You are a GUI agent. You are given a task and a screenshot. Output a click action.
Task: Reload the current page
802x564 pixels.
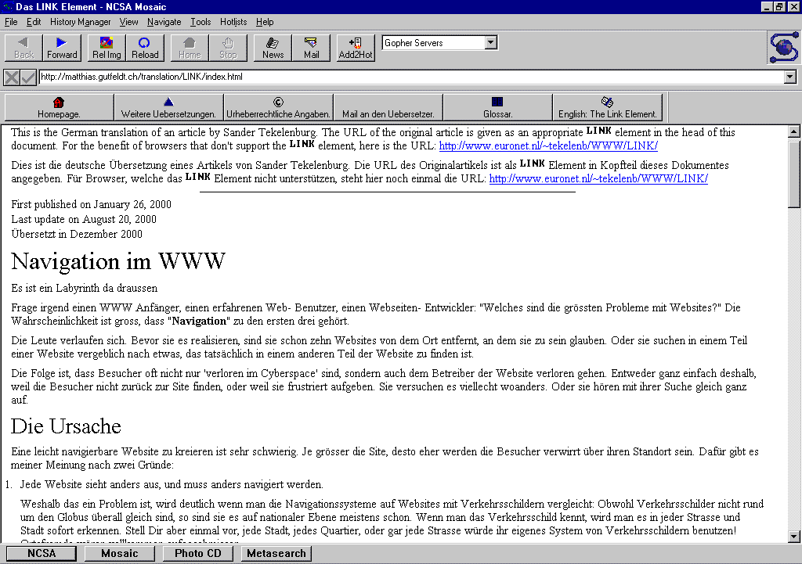(x=145, y=48)
